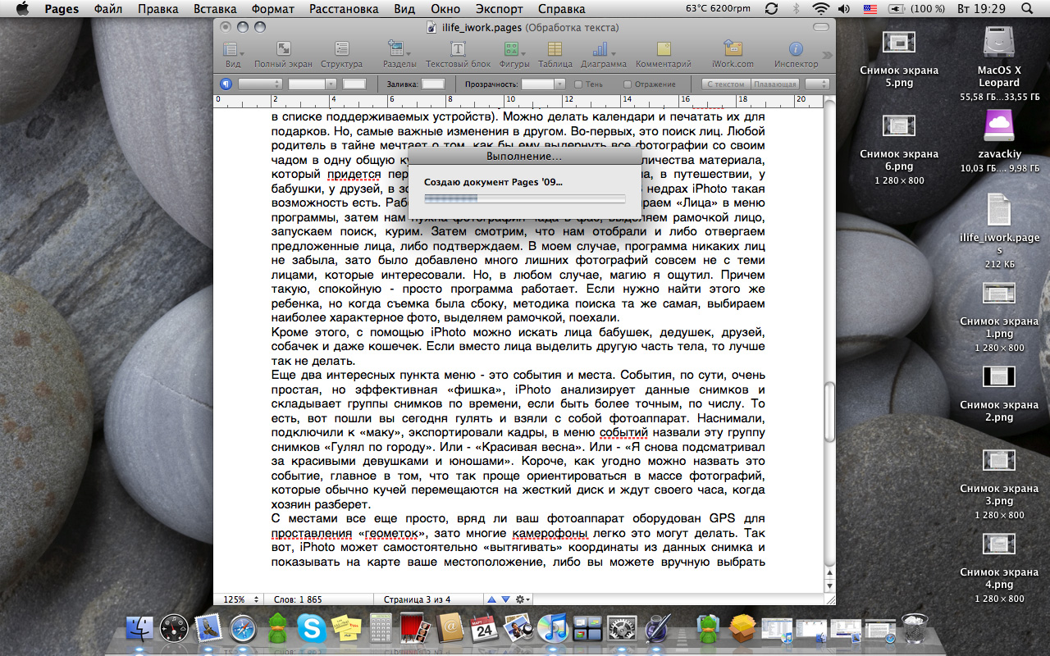Image resolution: width=1050 pixels, height=656 pixels.
Task: Expand the toolbar overflow chevron
Action: 827,55
